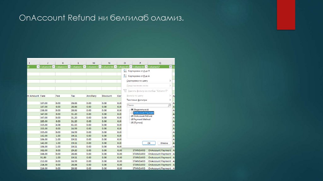Cancel the filter with Отмена button

pos(164,143)
